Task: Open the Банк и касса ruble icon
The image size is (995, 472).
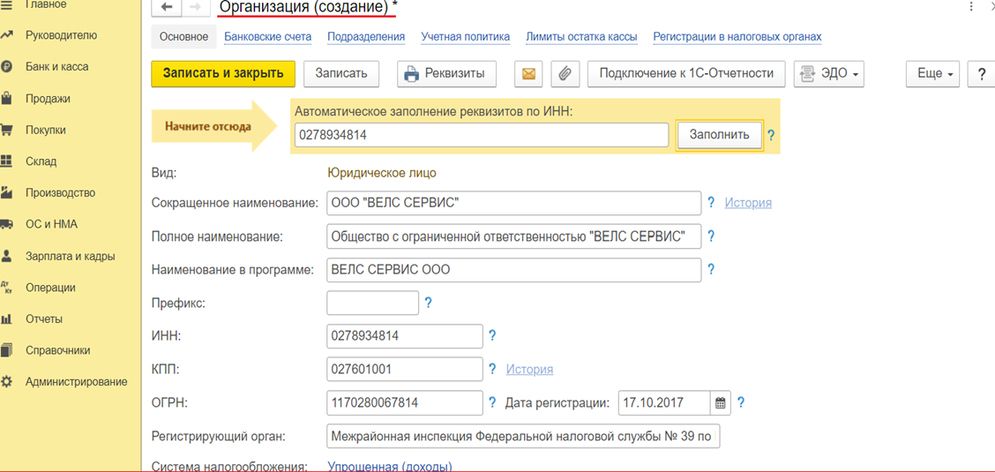Action: coord(7,67)
